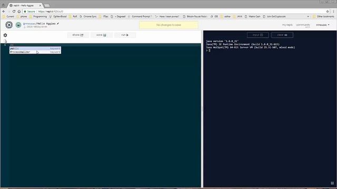Open the OpNewBlood bookmark
Image resolution: width=337 pixels, height=189 pixels.
tap(58, 16)
